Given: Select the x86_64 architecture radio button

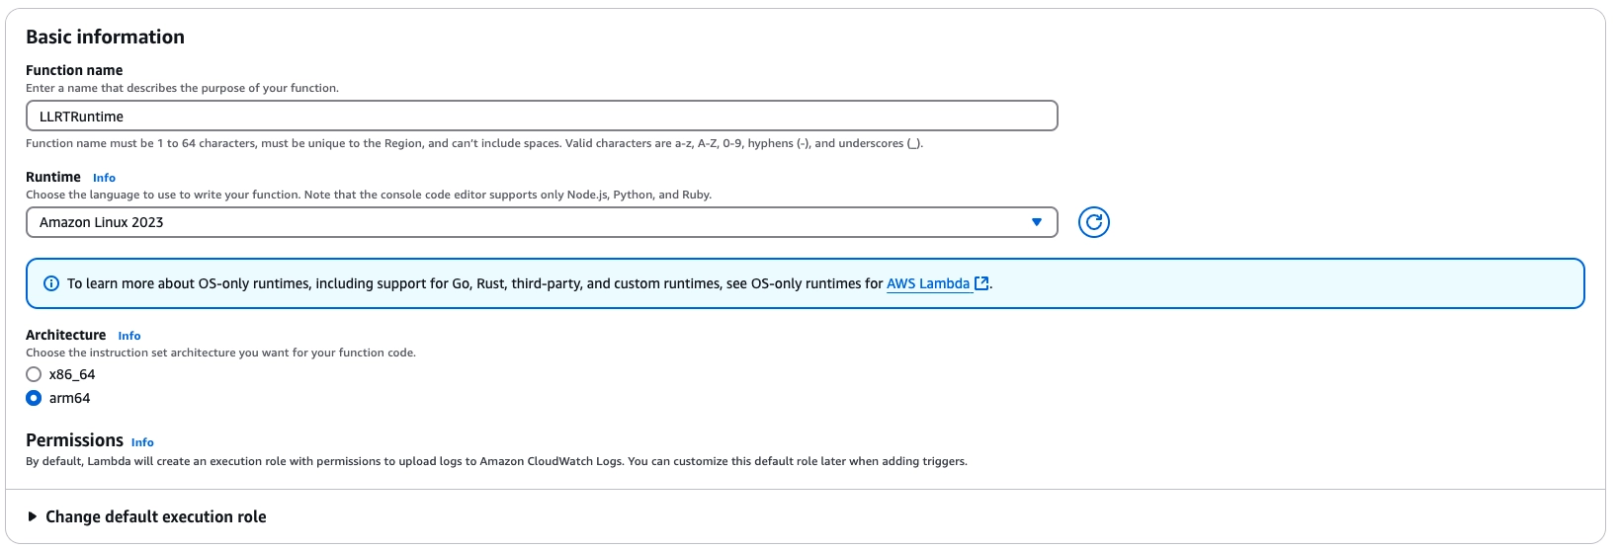Looking at the screenshot, I should point(34,374).
